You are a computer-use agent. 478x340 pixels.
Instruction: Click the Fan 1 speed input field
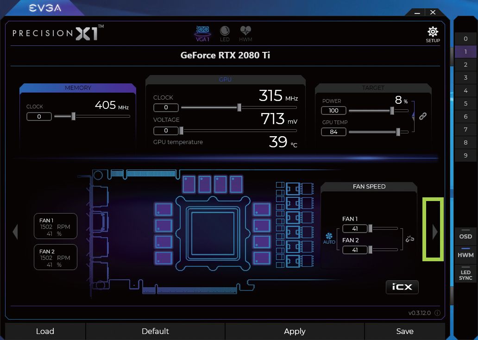[x=355, y=228]
